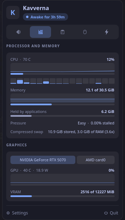Click the K avatar badge
This screenshot has width=125, height=220.
tap(13, 13)
